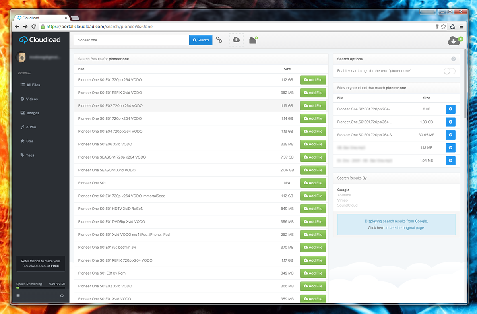Upload a file via the cloud upload icon
This screenshot has height=314, width=477.
(236, 39)
